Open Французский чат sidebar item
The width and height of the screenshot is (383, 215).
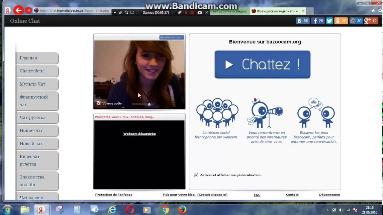(37, 101)
